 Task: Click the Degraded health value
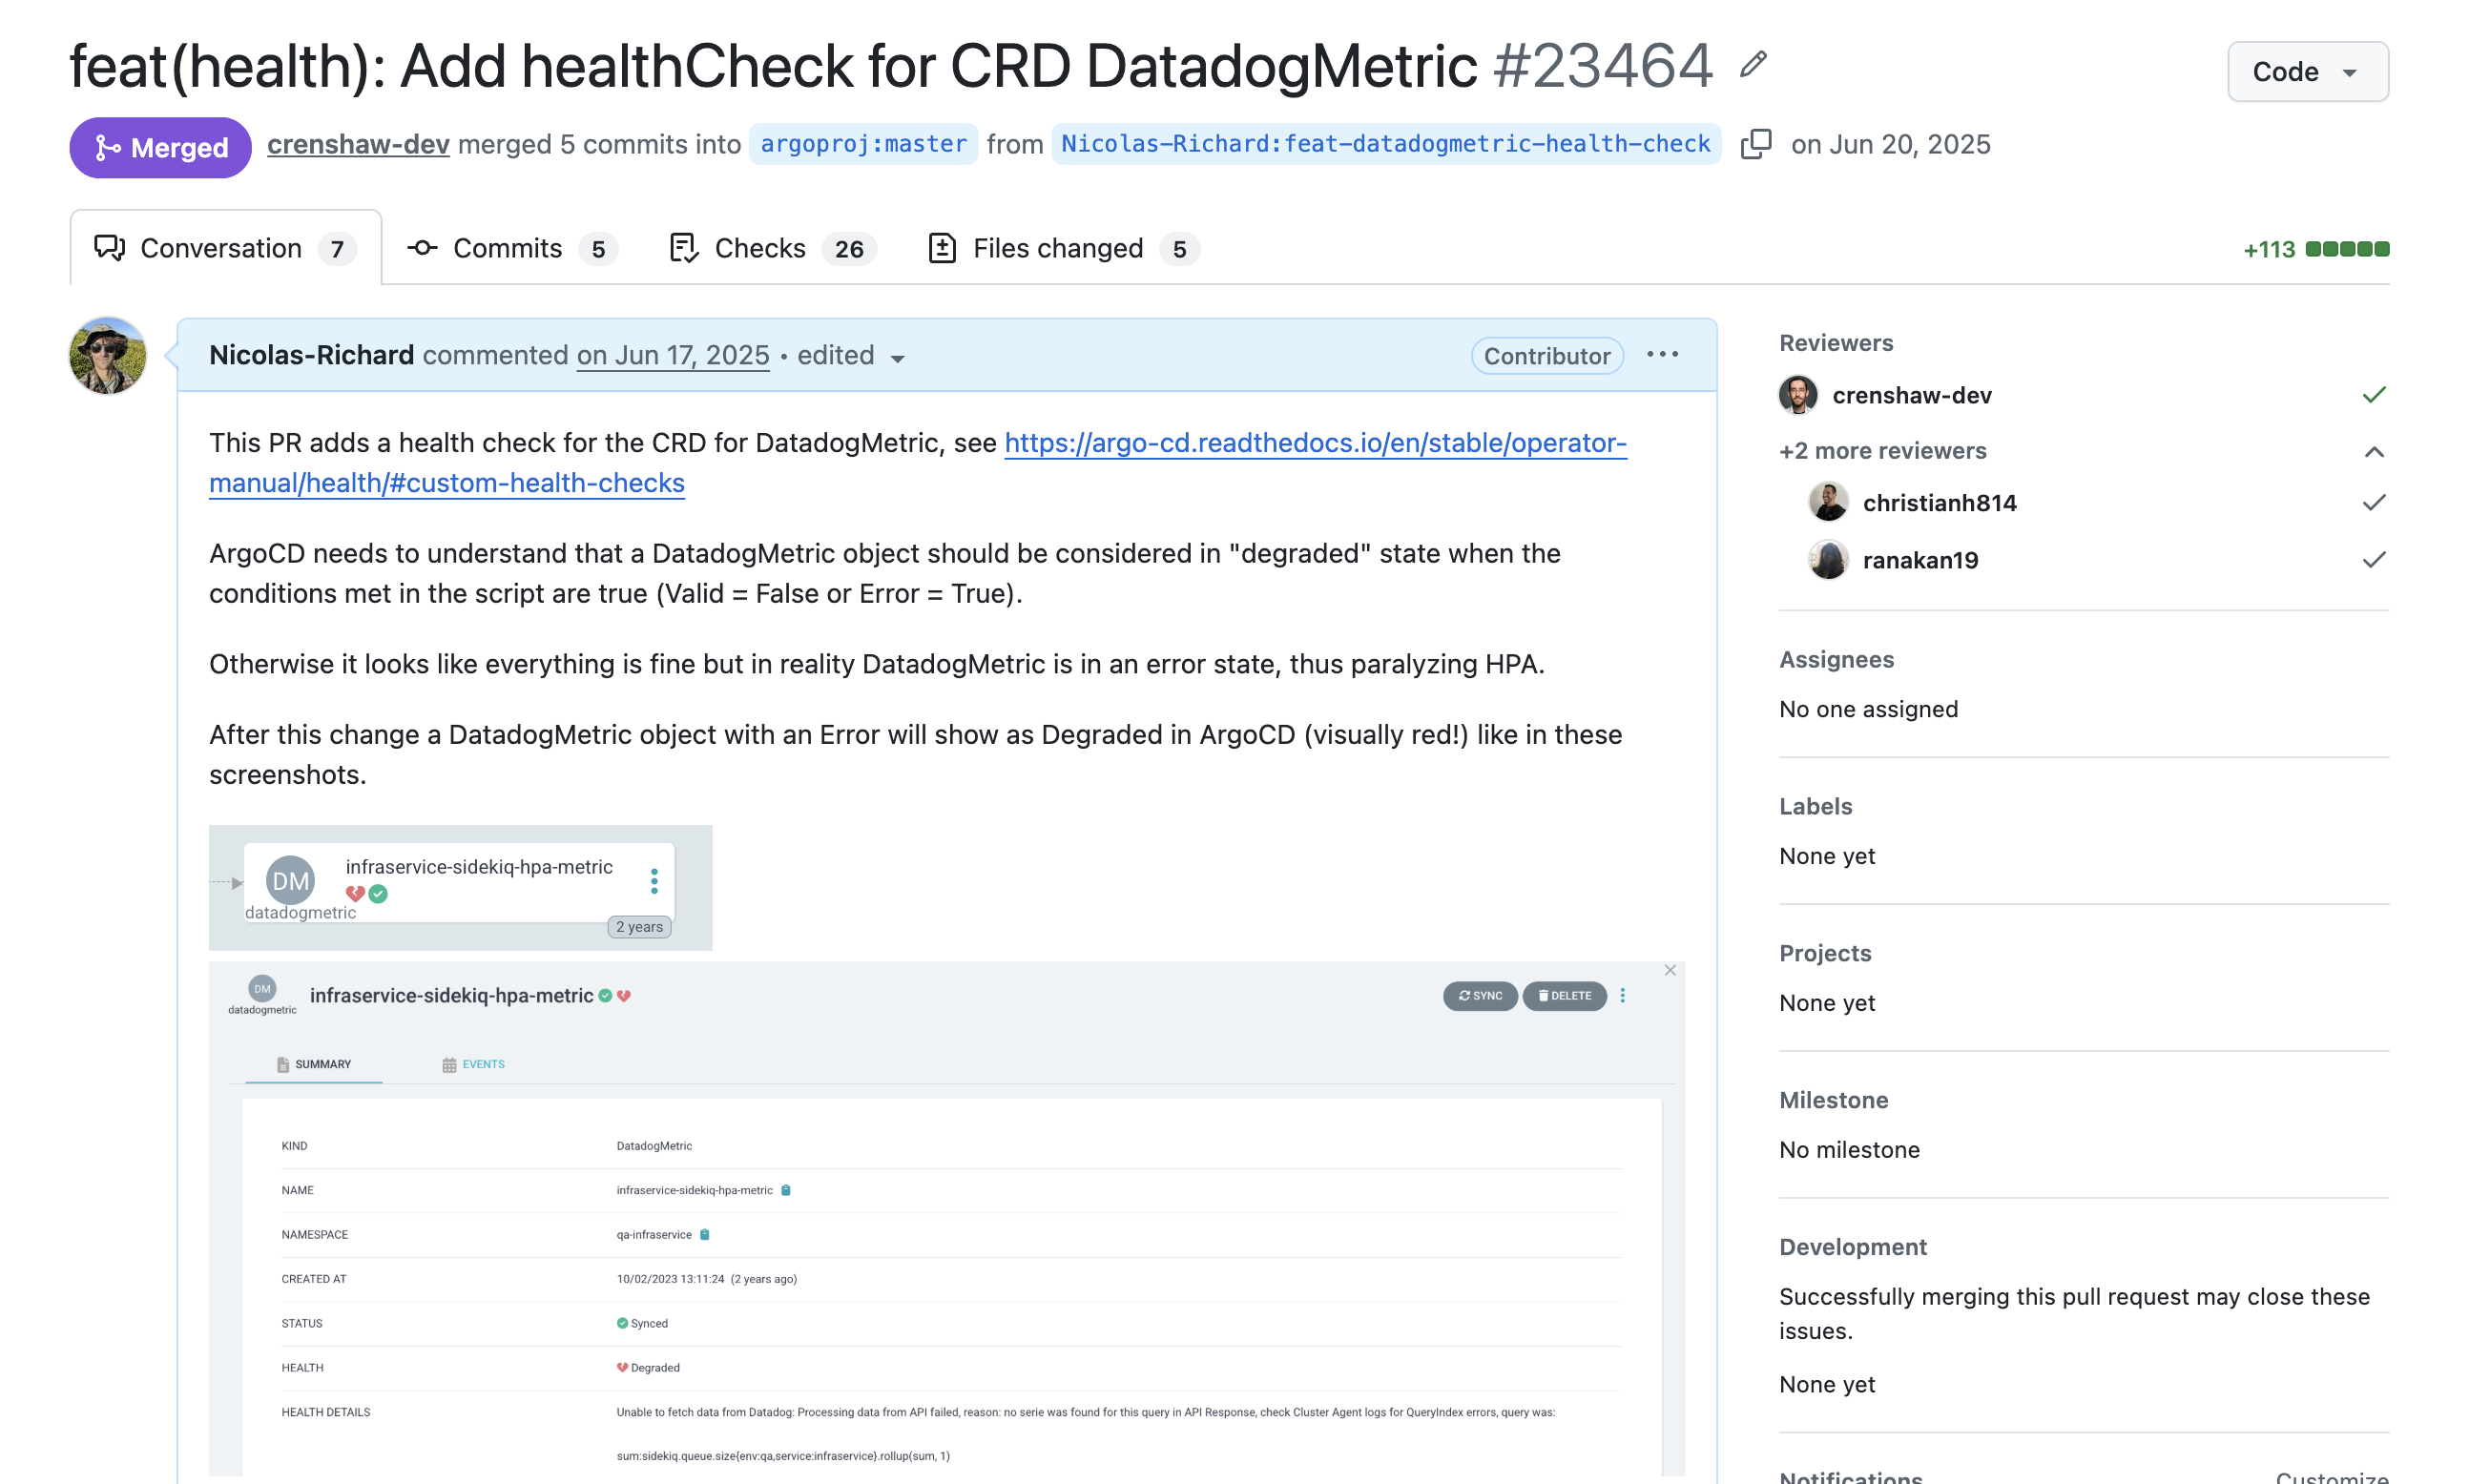click(648, 1367)
